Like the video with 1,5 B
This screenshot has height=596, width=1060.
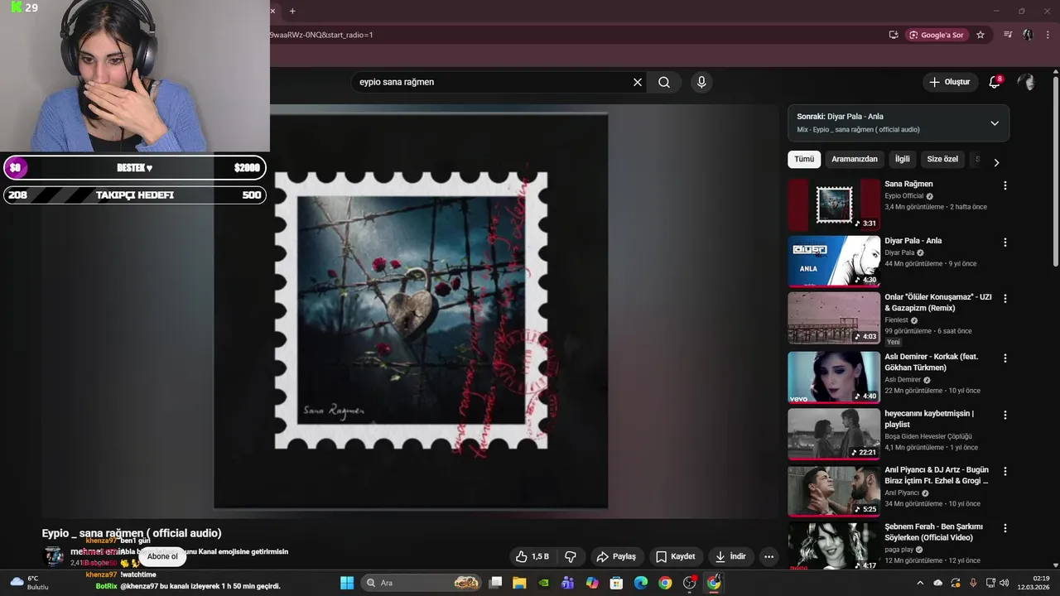[532, 557]
